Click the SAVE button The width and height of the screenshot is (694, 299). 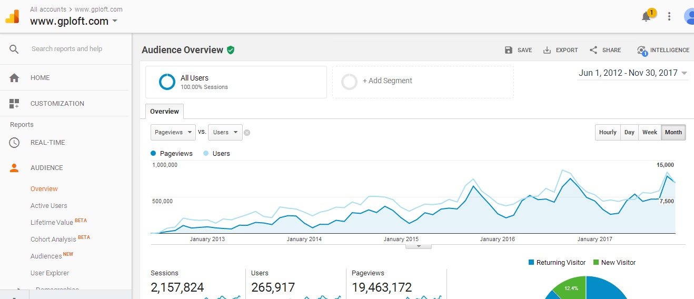(518, 50)
